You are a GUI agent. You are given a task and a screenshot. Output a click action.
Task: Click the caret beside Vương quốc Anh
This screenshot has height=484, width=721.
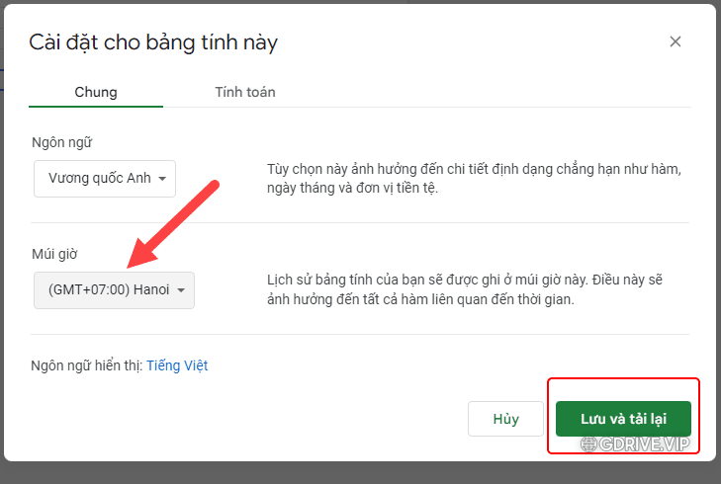click(x=162, y=179)
